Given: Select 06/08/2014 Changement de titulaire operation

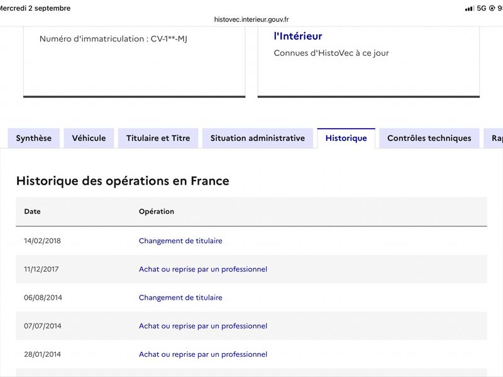Looking at the screenshot, I should (x=180, y=297).
